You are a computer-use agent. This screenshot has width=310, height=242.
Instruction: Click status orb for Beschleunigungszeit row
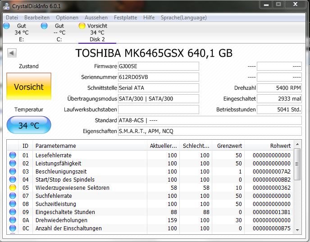(13, 171)
